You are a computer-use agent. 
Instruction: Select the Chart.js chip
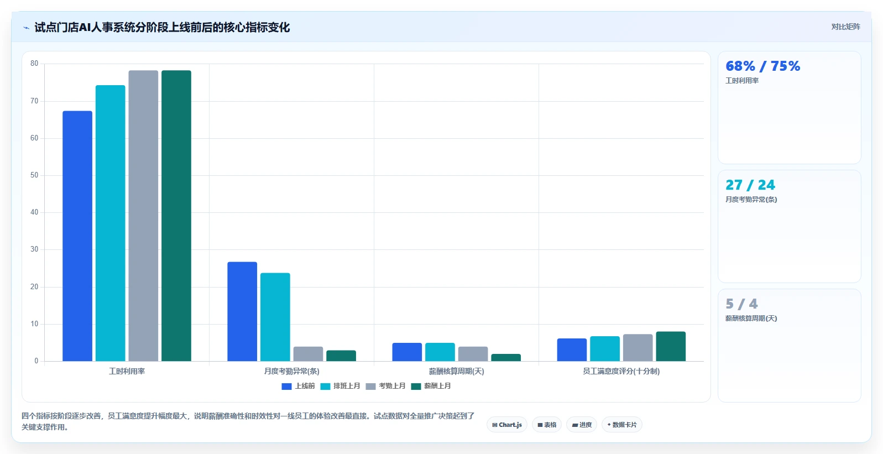[x=507, y=425]
